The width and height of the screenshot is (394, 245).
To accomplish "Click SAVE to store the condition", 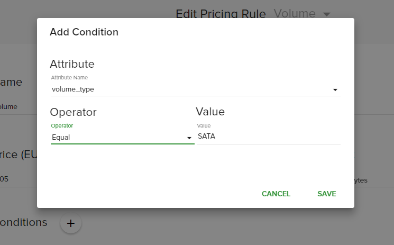I will 327,194.
